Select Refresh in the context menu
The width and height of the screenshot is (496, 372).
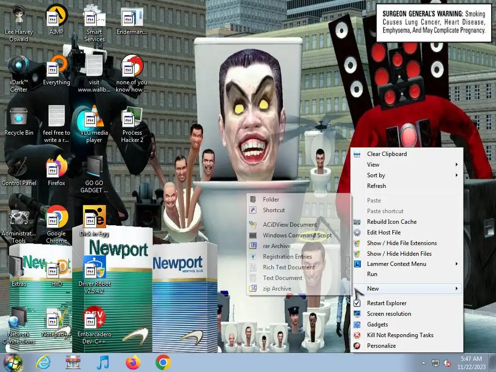click(406, 186)
